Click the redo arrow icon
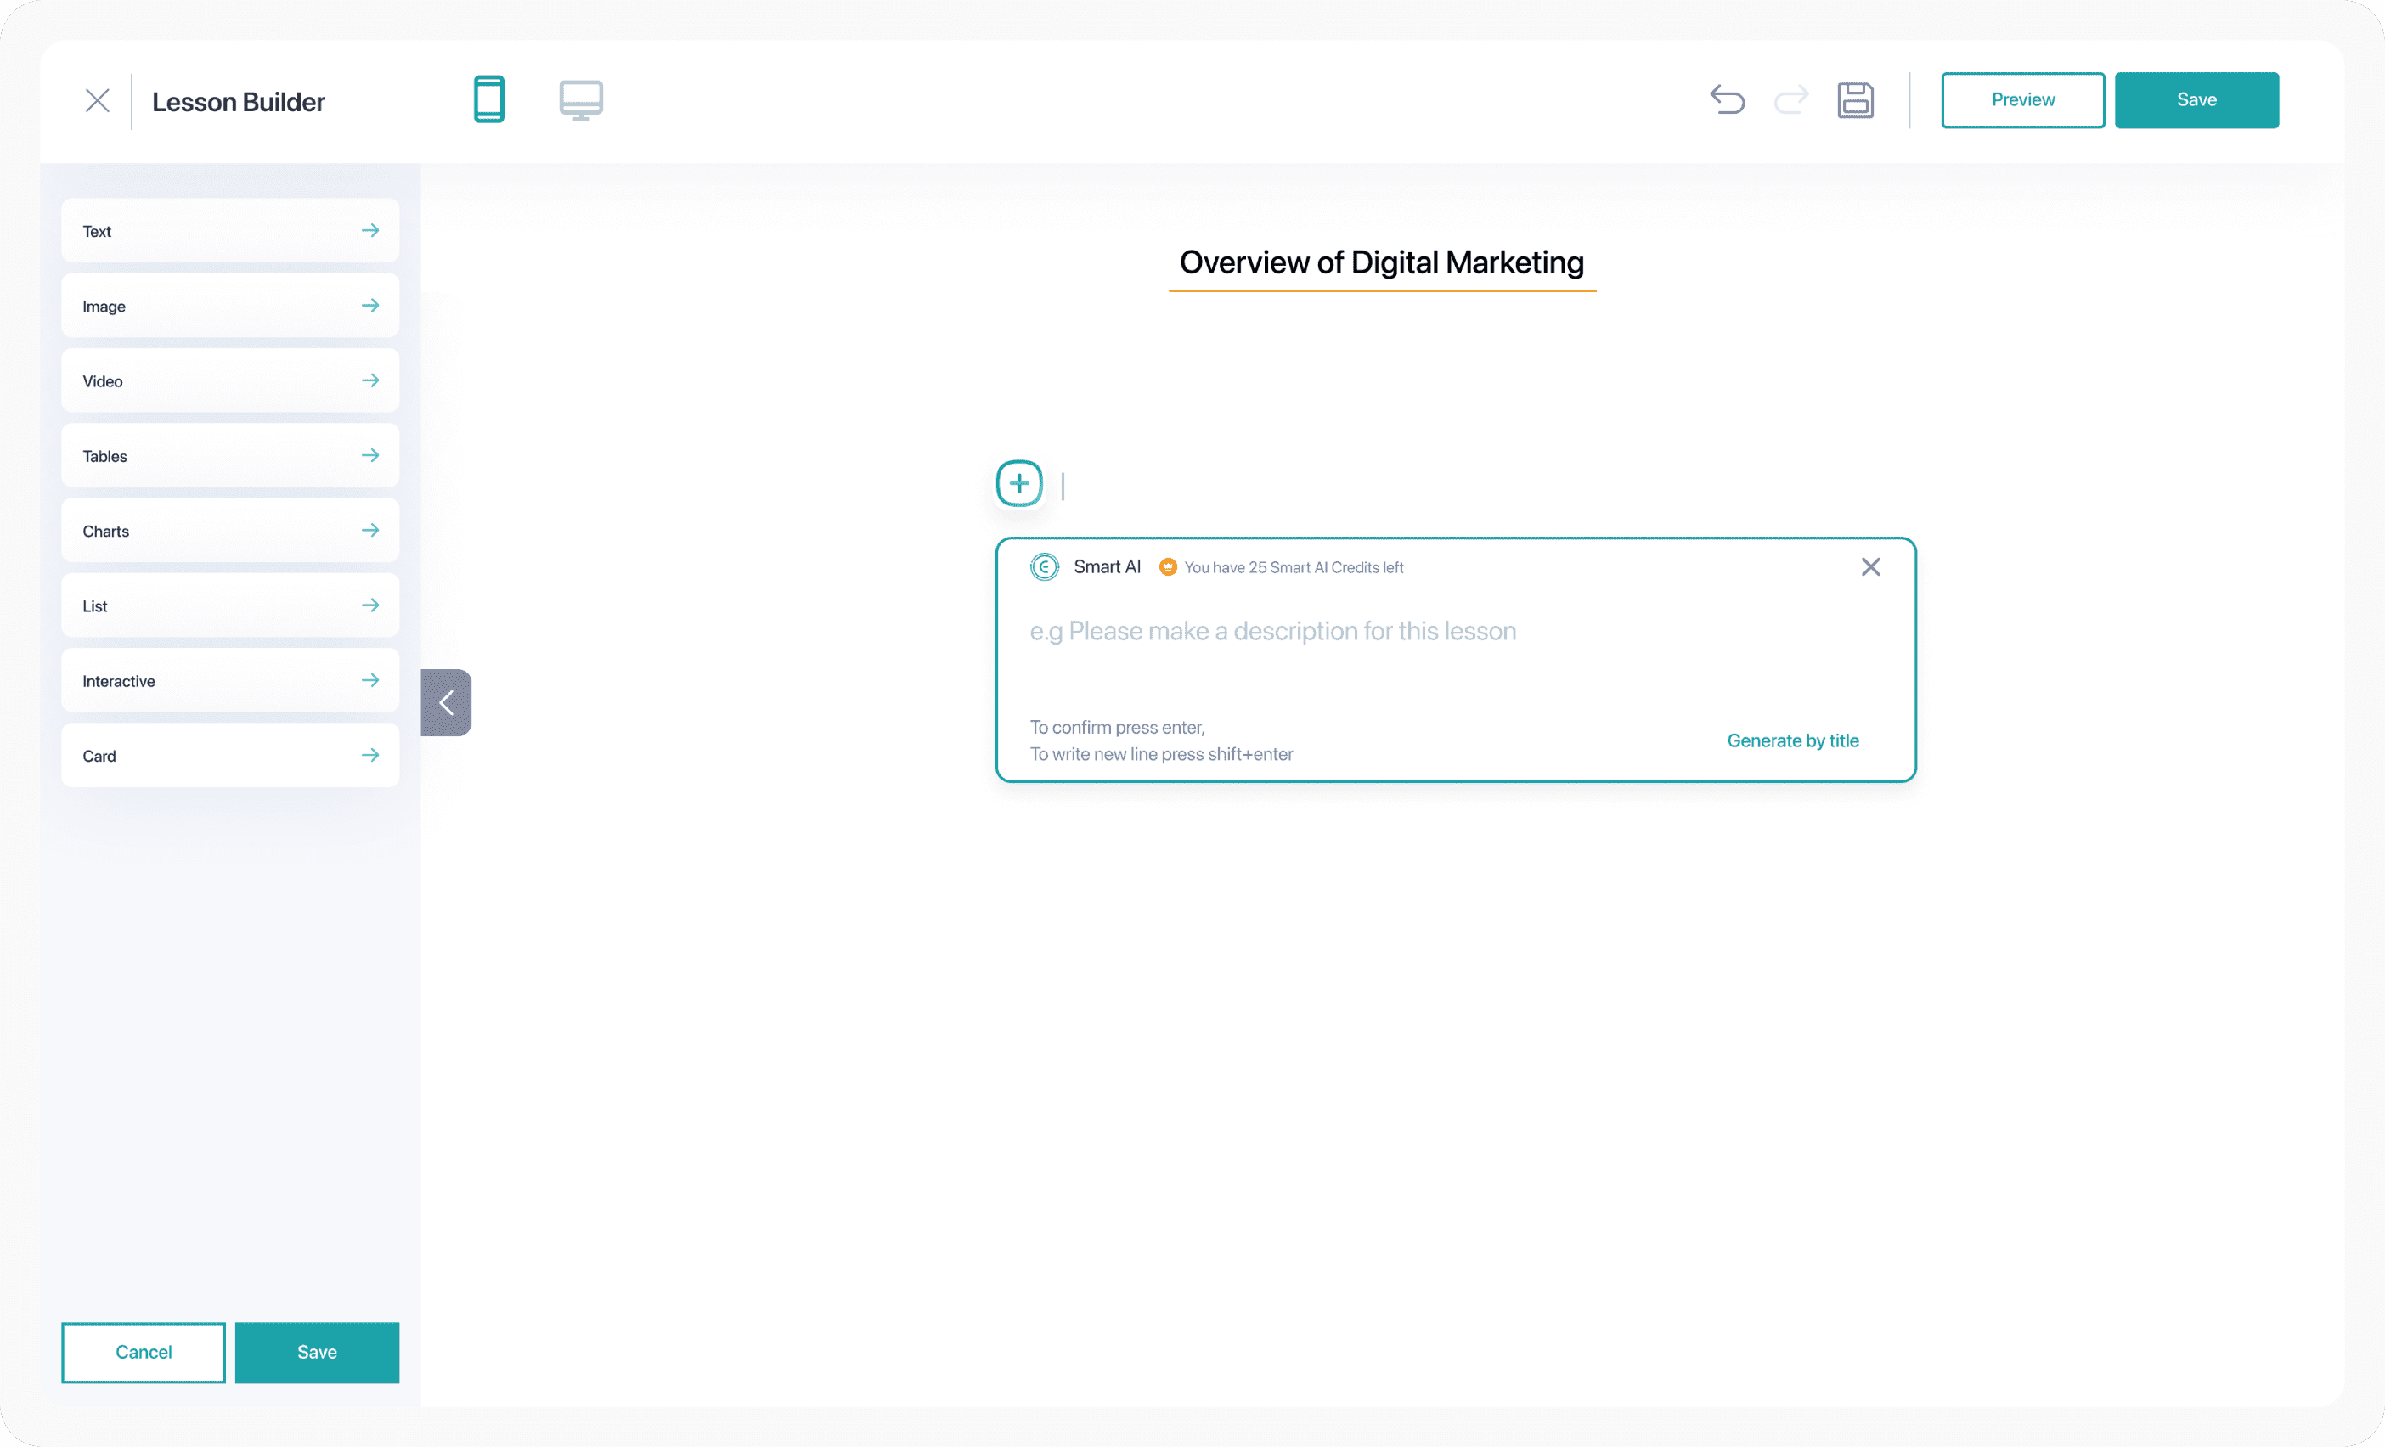2385x1447 pixels. coord(1790,99)
